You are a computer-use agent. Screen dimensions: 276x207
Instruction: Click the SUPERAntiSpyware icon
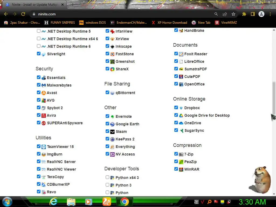pos(44,123)
